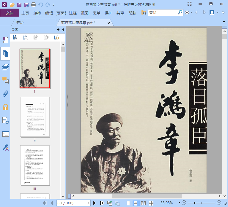
Task: Enable single page view mode
Action: click(x=128, y=203)
